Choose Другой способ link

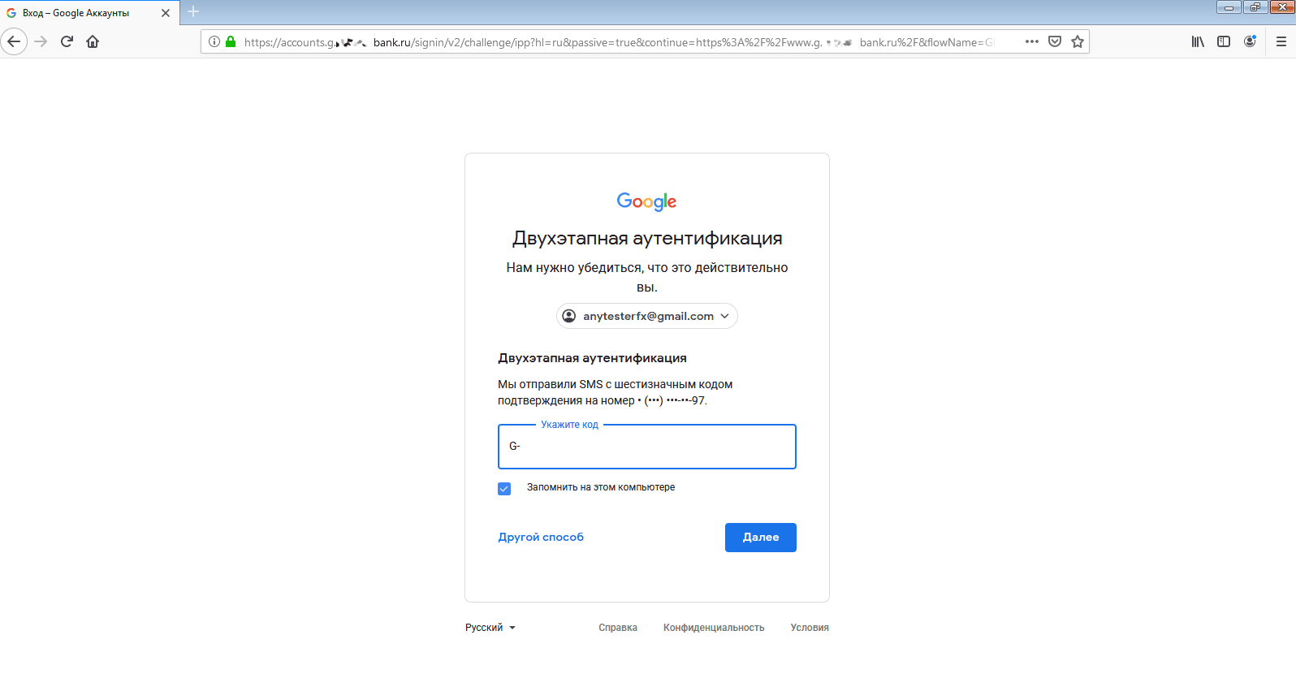[541, 538]
